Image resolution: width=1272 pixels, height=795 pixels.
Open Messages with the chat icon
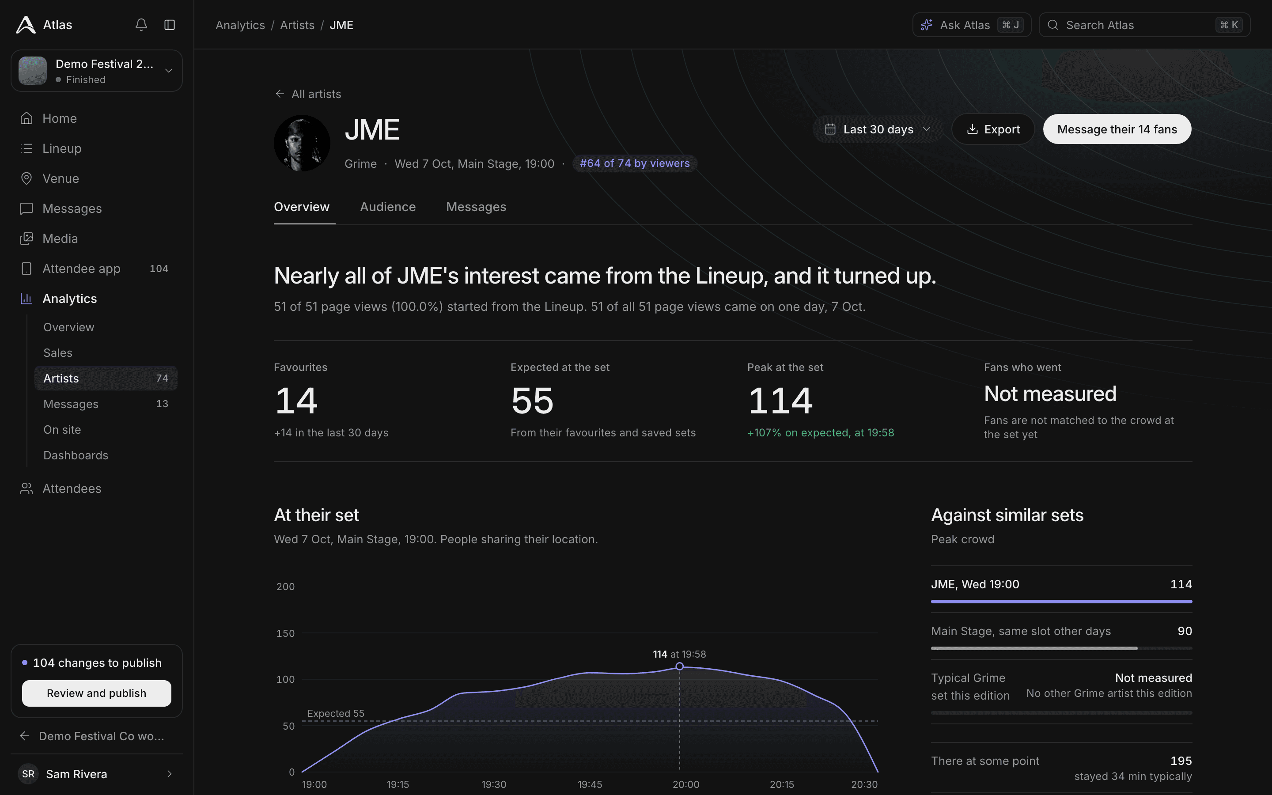coord(97,208)
